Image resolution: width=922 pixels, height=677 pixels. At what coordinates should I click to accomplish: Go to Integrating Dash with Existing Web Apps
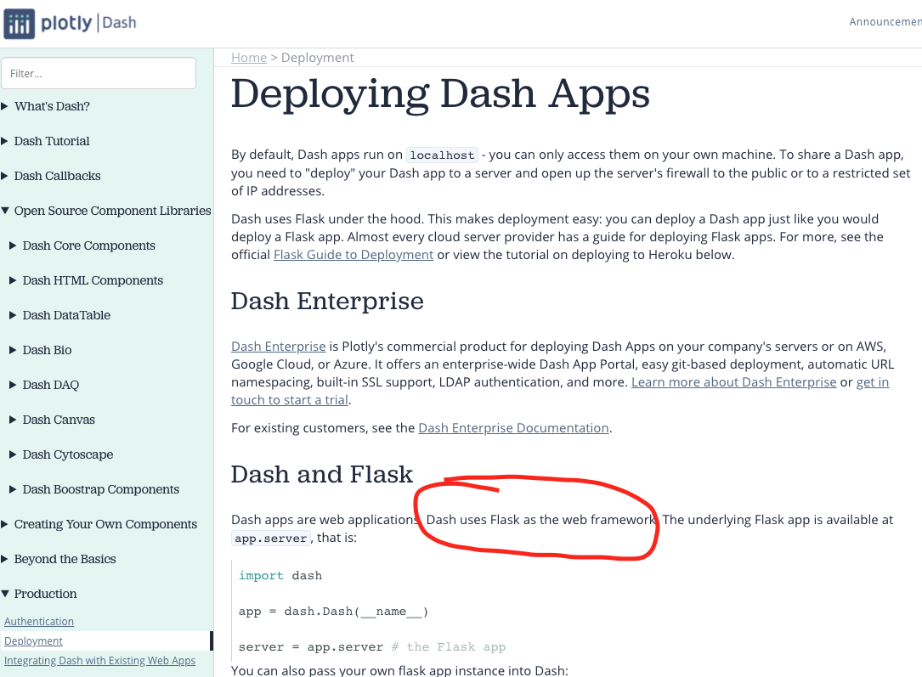tap(99, 661)
